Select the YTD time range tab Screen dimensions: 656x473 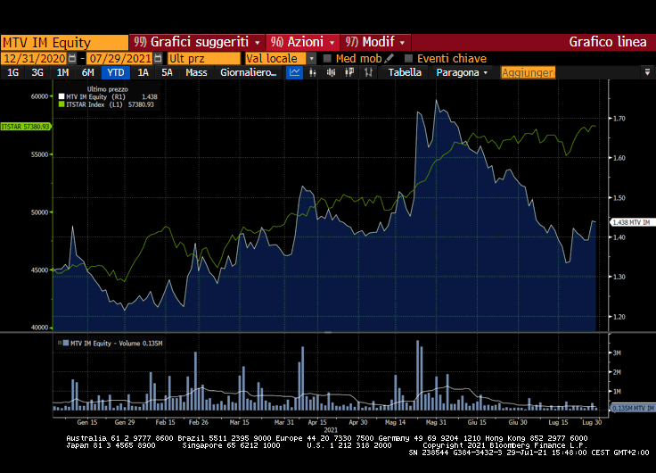pos(115,73)
